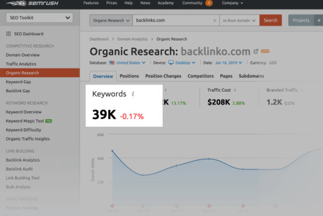Viewport: 323px width, 216px height.
Task: Go to News in top navigation
Action: point(145,3)
